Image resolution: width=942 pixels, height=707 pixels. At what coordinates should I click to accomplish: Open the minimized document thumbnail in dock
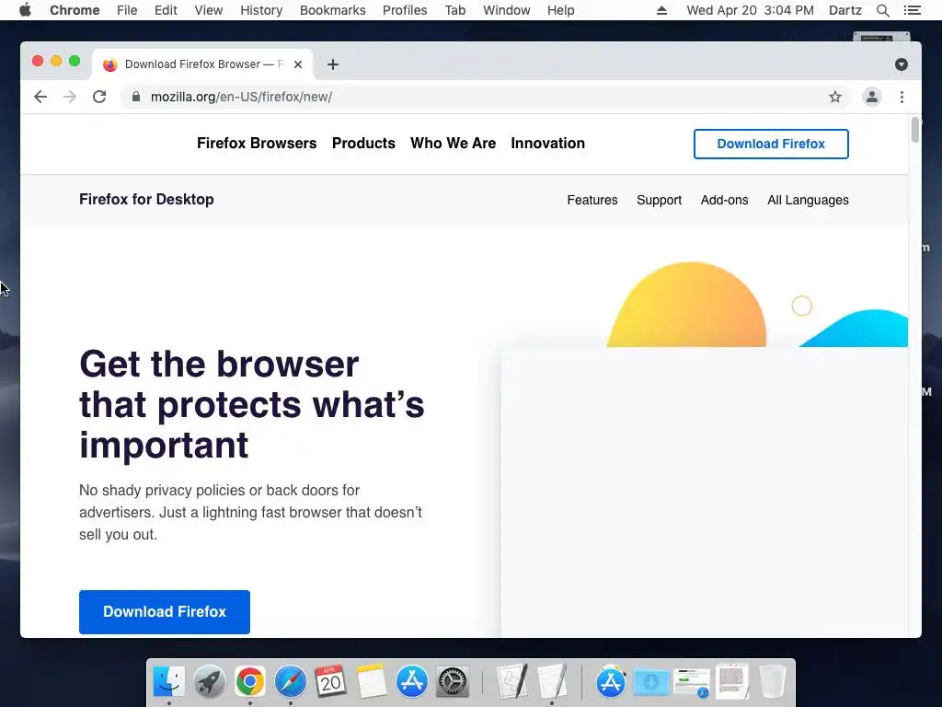732,681
